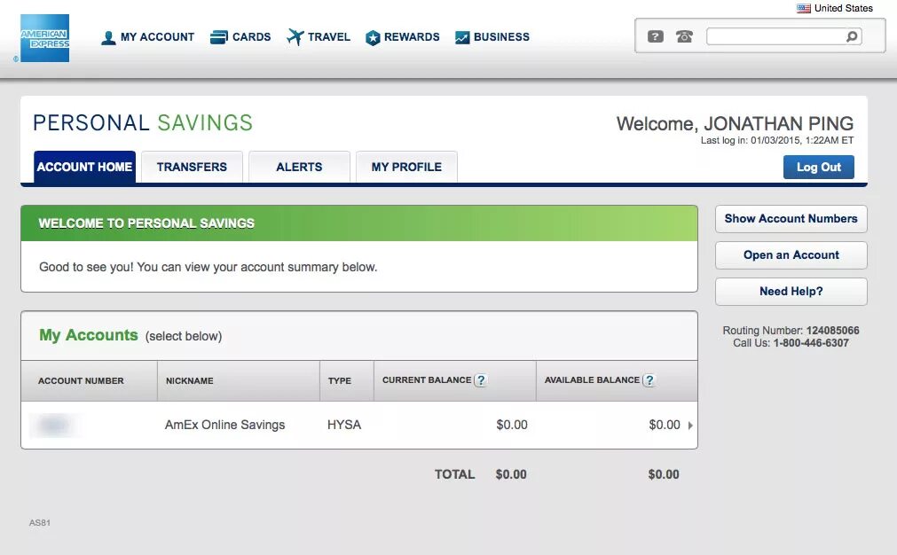Open Available Balance help question mark
Viewport: 897px width, 555px height.
(649, 380)
